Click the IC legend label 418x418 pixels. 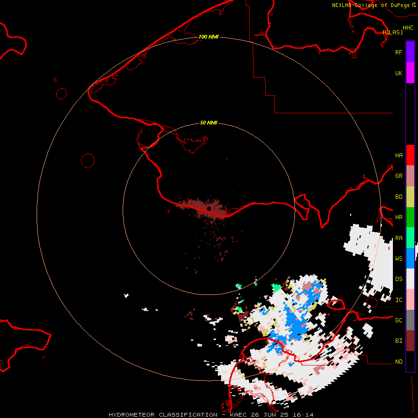pos(398,300)
